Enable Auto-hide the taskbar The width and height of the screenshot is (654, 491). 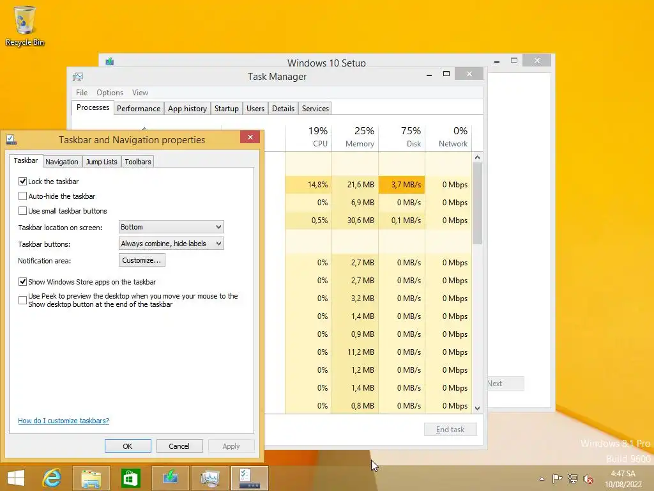tap(22, 196)
